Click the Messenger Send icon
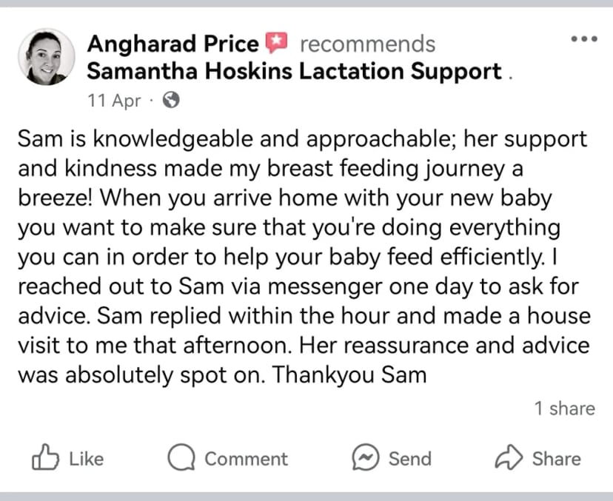 pos(366,457)
